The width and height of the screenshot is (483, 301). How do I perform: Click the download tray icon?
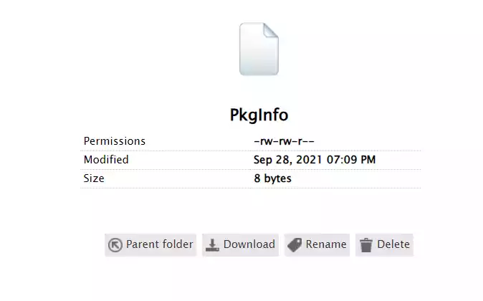click(x=213, y=245)
